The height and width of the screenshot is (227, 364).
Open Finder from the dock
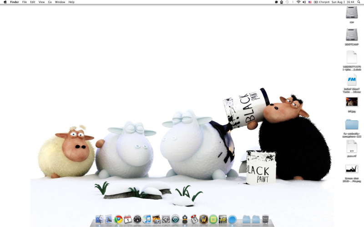click(x=99, y=220)
